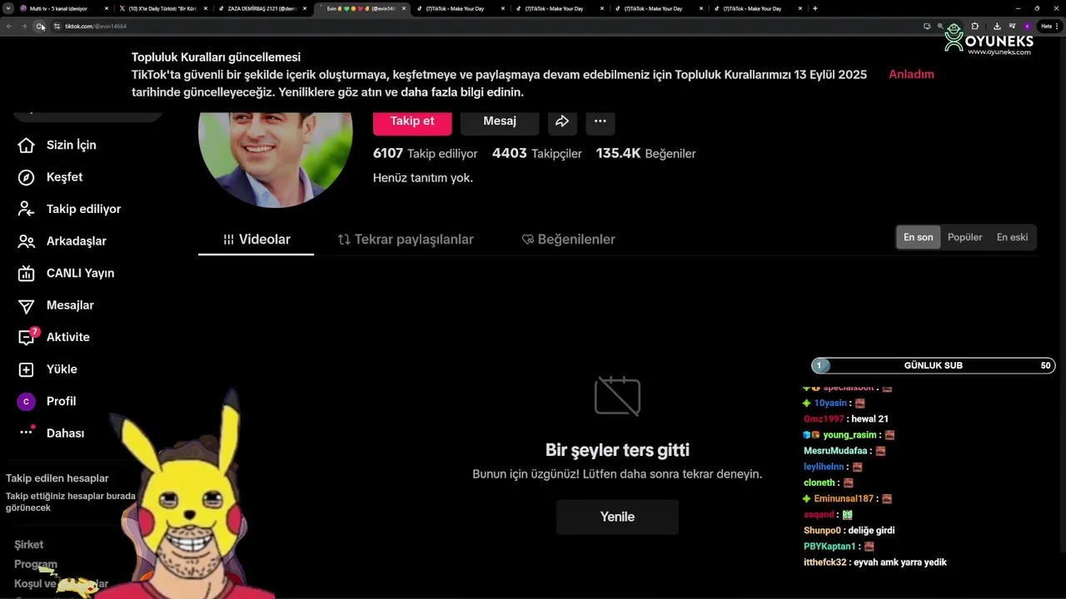Click chat username PBYKaptan1
Image resolution: width=1066 pixels, height=599 pixels.
829,547
